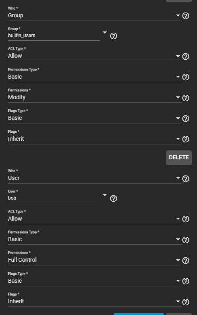View help for the first Flags Type field

click(186, 119)
